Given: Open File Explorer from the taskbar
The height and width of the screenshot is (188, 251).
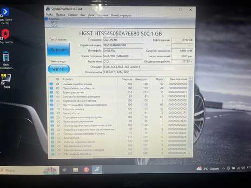Looking at the screenshot, I should [x=76, y=170].
